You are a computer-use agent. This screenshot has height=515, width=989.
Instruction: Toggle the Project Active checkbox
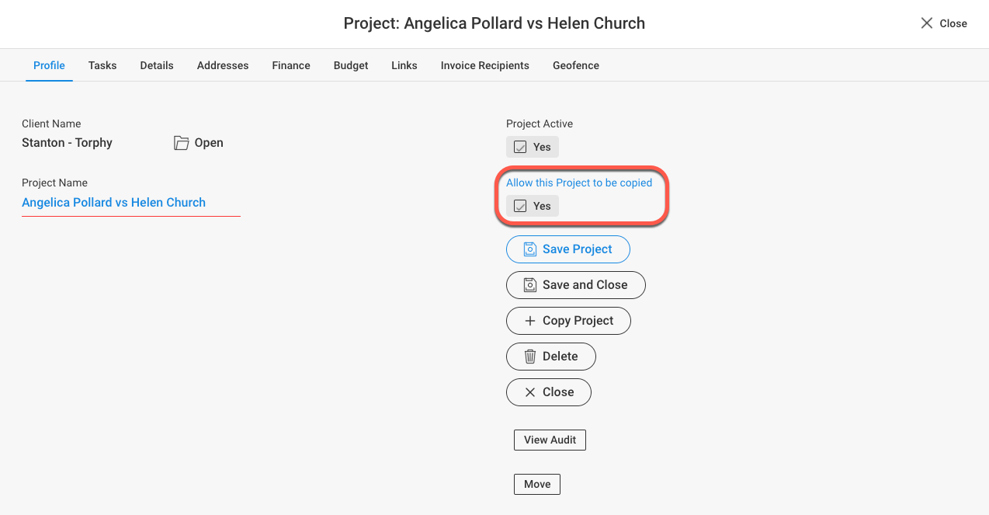[521, 148]
